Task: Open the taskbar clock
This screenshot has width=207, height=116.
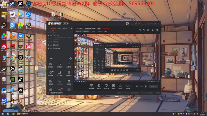Action: [x=203, y=114]
